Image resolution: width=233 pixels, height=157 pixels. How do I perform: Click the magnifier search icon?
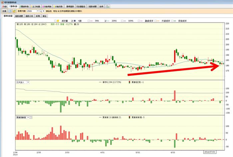pyautogui.click(x=41, y=11)
